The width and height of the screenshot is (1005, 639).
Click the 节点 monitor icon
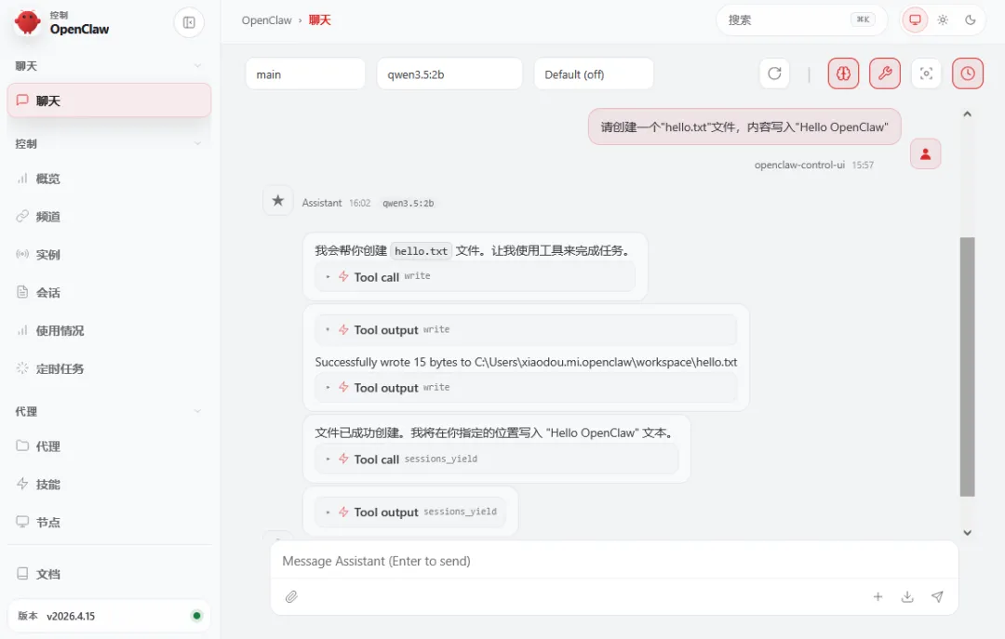(22, 522)
